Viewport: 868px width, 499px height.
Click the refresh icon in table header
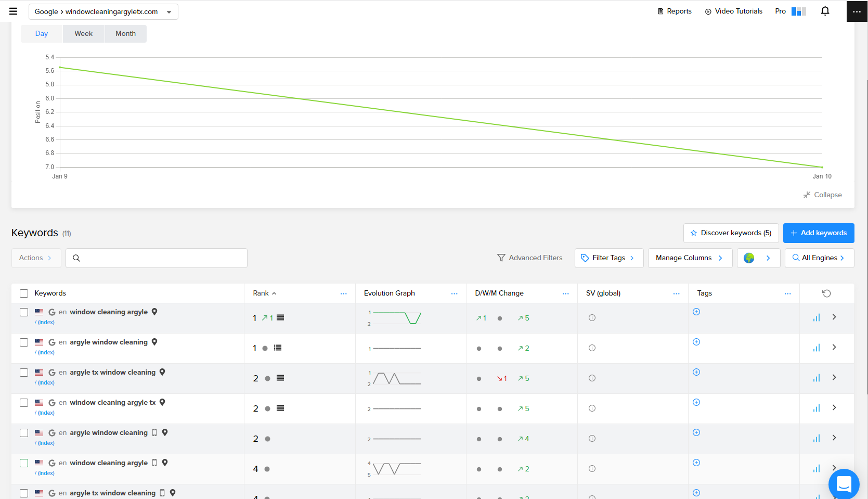pyautogui.click(x=826, y=293)
